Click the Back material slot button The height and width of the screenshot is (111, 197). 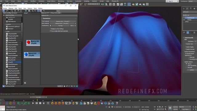point(62,23)
